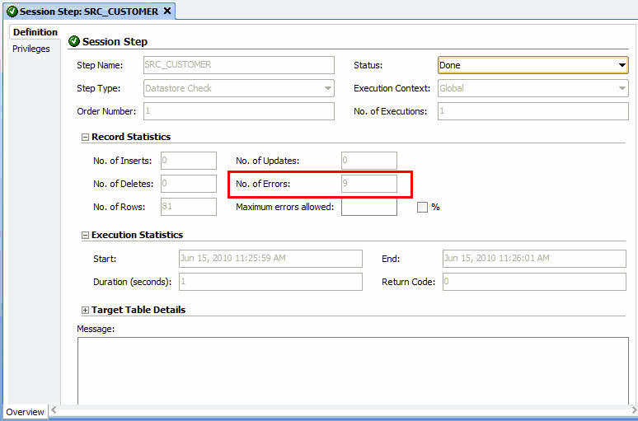
Task: Click the right arrow of horizontal scrollbar
Action: [633, 410]
